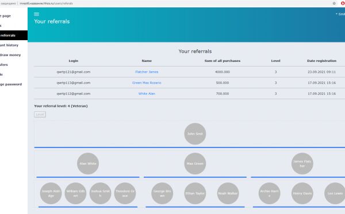This screenshot has height=214, width=345.
Task: Select the Max Green tree node
Action: [195, 164]
